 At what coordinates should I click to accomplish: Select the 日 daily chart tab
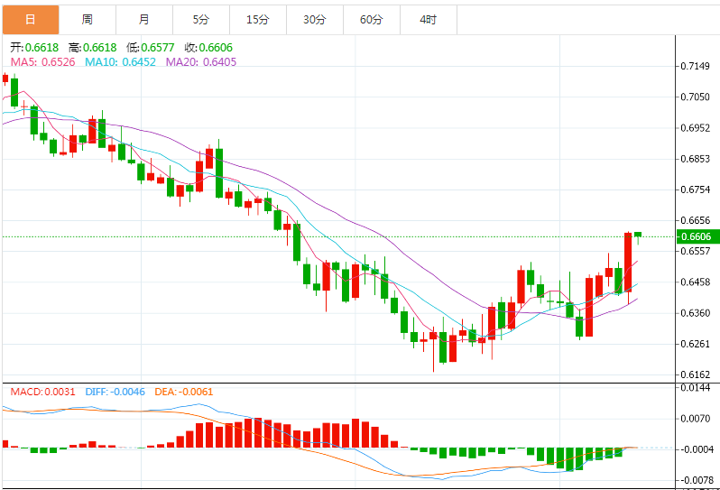[31, 20]
